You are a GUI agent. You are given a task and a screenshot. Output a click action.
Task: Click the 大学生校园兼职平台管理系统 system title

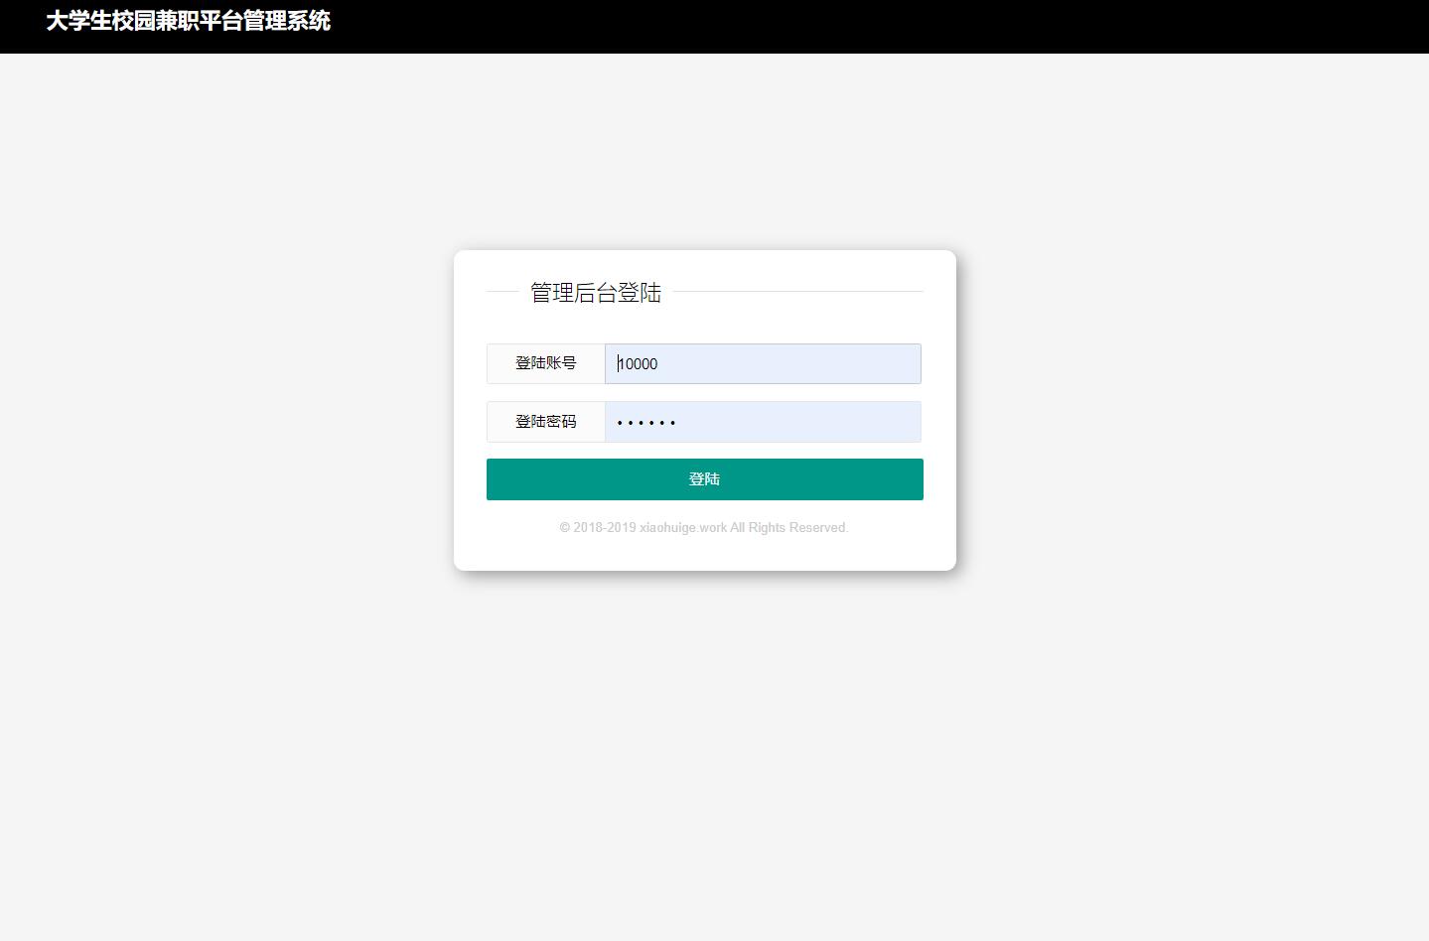coord(188,21)
